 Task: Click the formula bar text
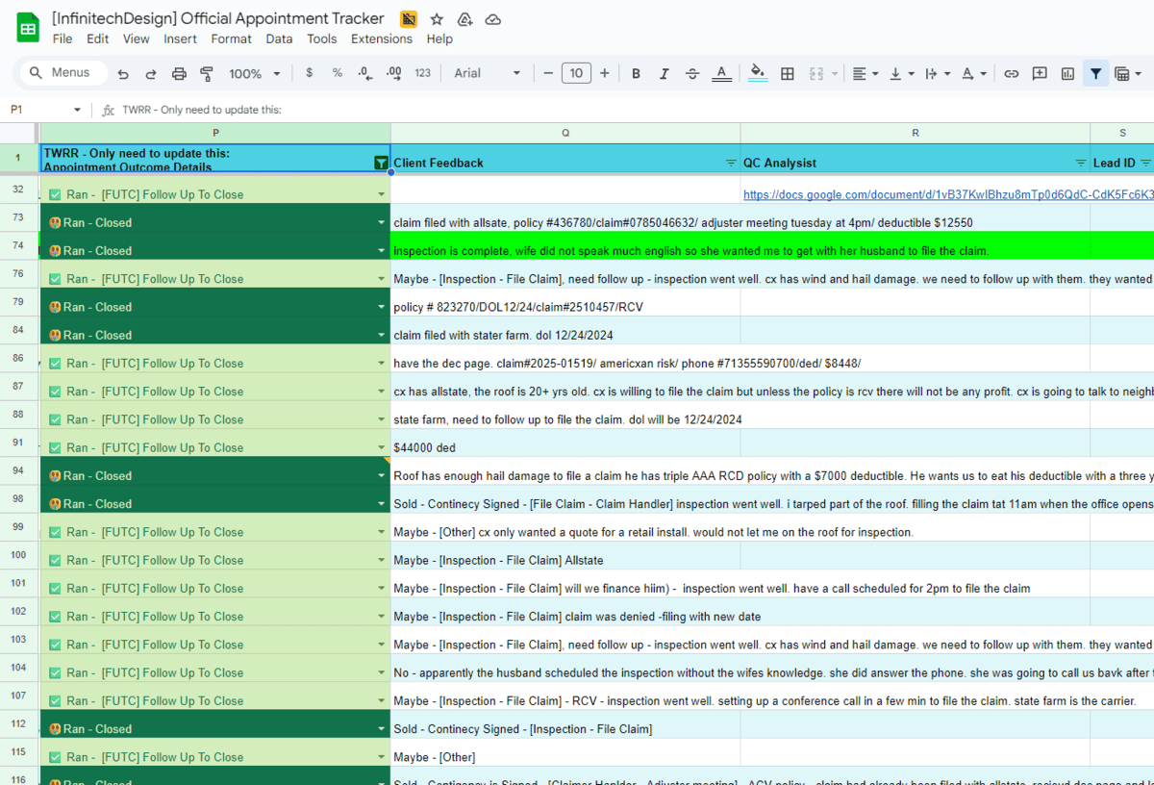[202, 110]
